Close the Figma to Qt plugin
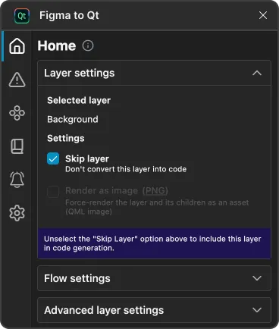The height and width of the screenshot is (329, 279). [263, 15]
